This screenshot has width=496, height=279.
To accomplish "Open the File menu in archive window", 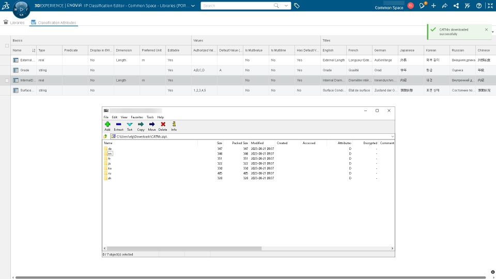I will [106, 117].
